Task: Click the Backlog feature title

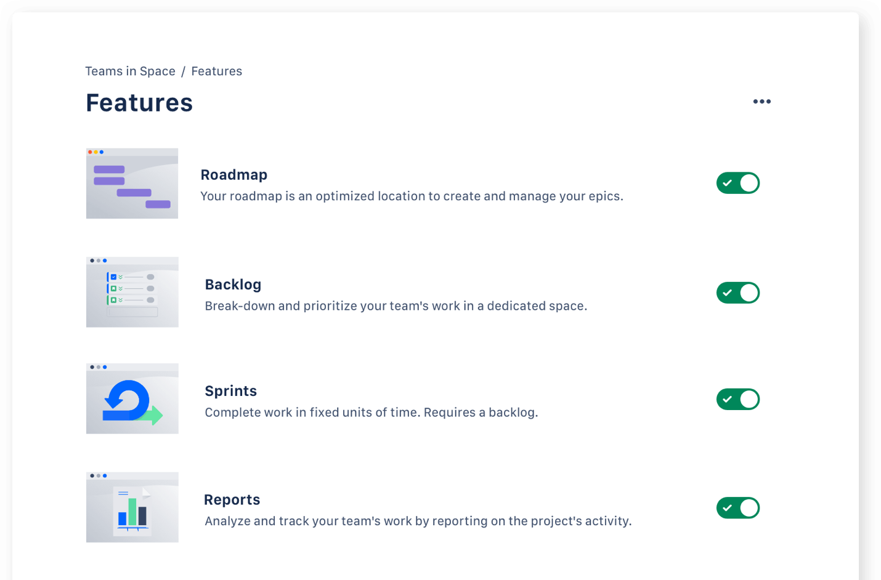Action: coord(233,284)
